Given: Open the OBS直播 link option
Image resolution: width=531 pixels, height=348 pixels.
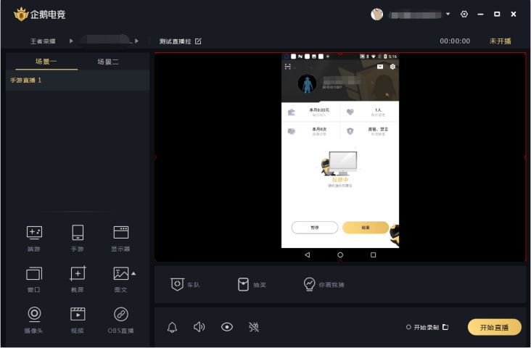Looking at the screenshot, I should pyautogui.click(x=120, y=319).
